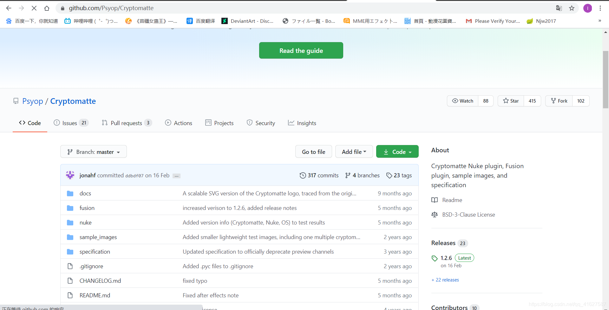Open the Psyop owner link
This screenshot has height=310, width=609.
pos(33,101)
